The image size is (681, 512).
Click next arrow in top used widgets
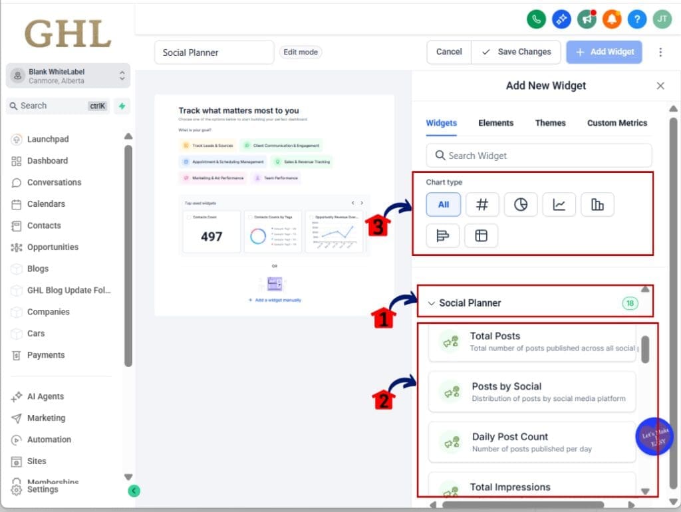tap(362, 203)
